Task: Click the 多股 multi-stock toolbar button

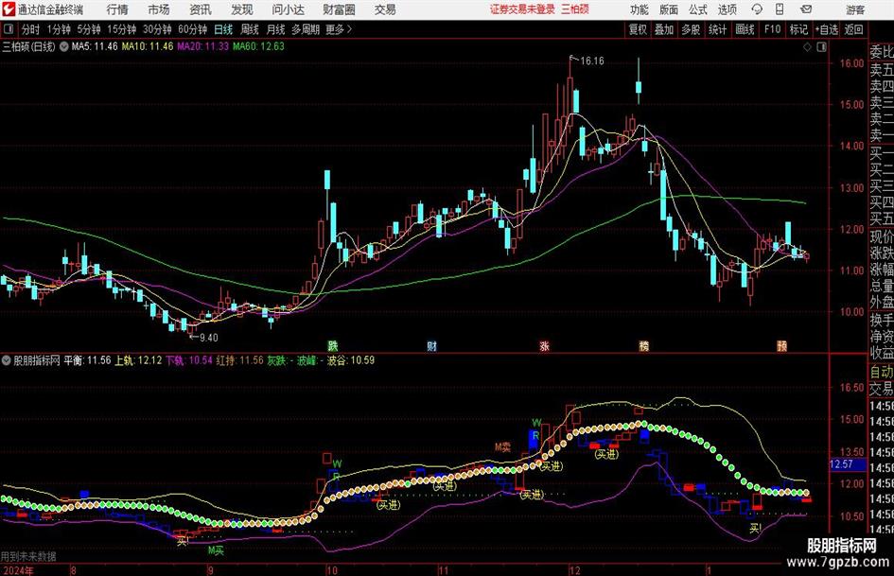Action: click(691, 29)
